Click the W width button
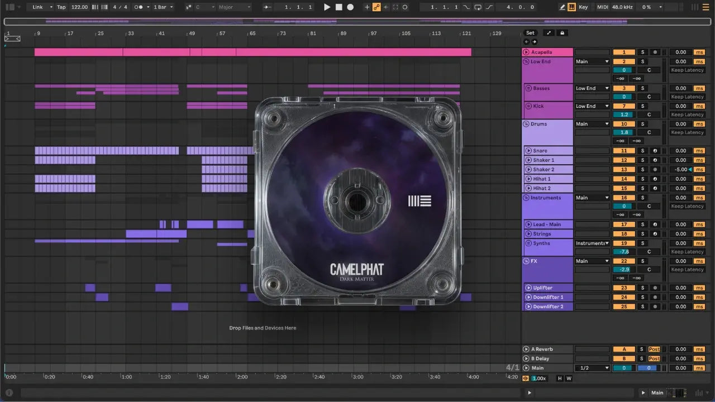Viewport: 715px width, 402px height. coord(569,379)
